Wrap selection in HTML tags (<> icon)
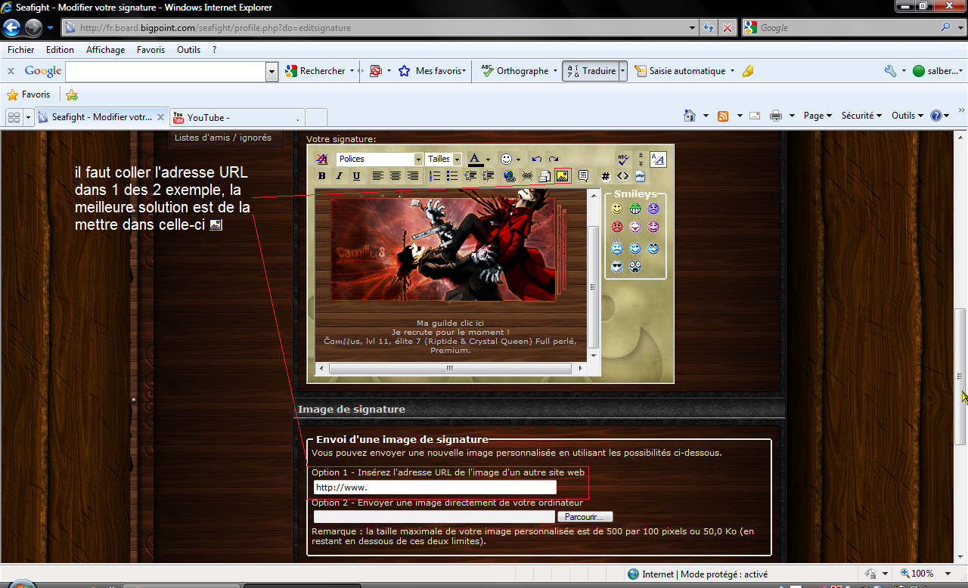This screenshot has width=968, height=588. [622, 176]
